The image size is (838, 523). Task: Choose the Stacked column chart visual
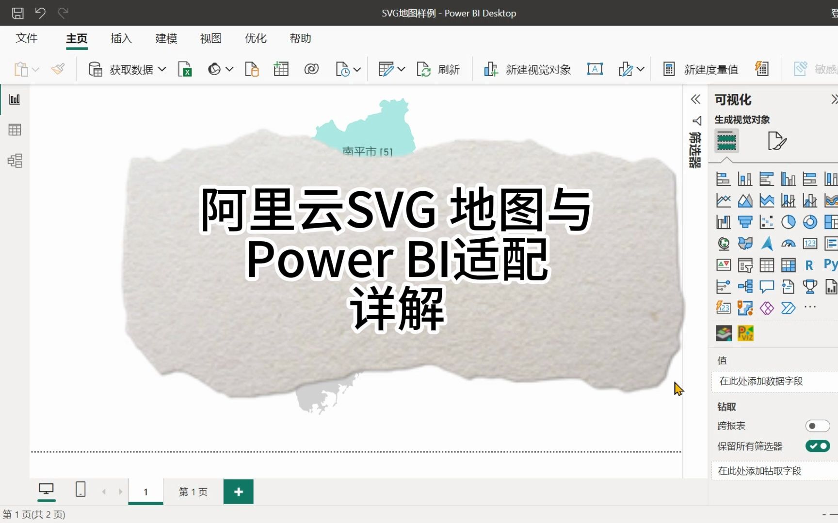coord(745,179)
